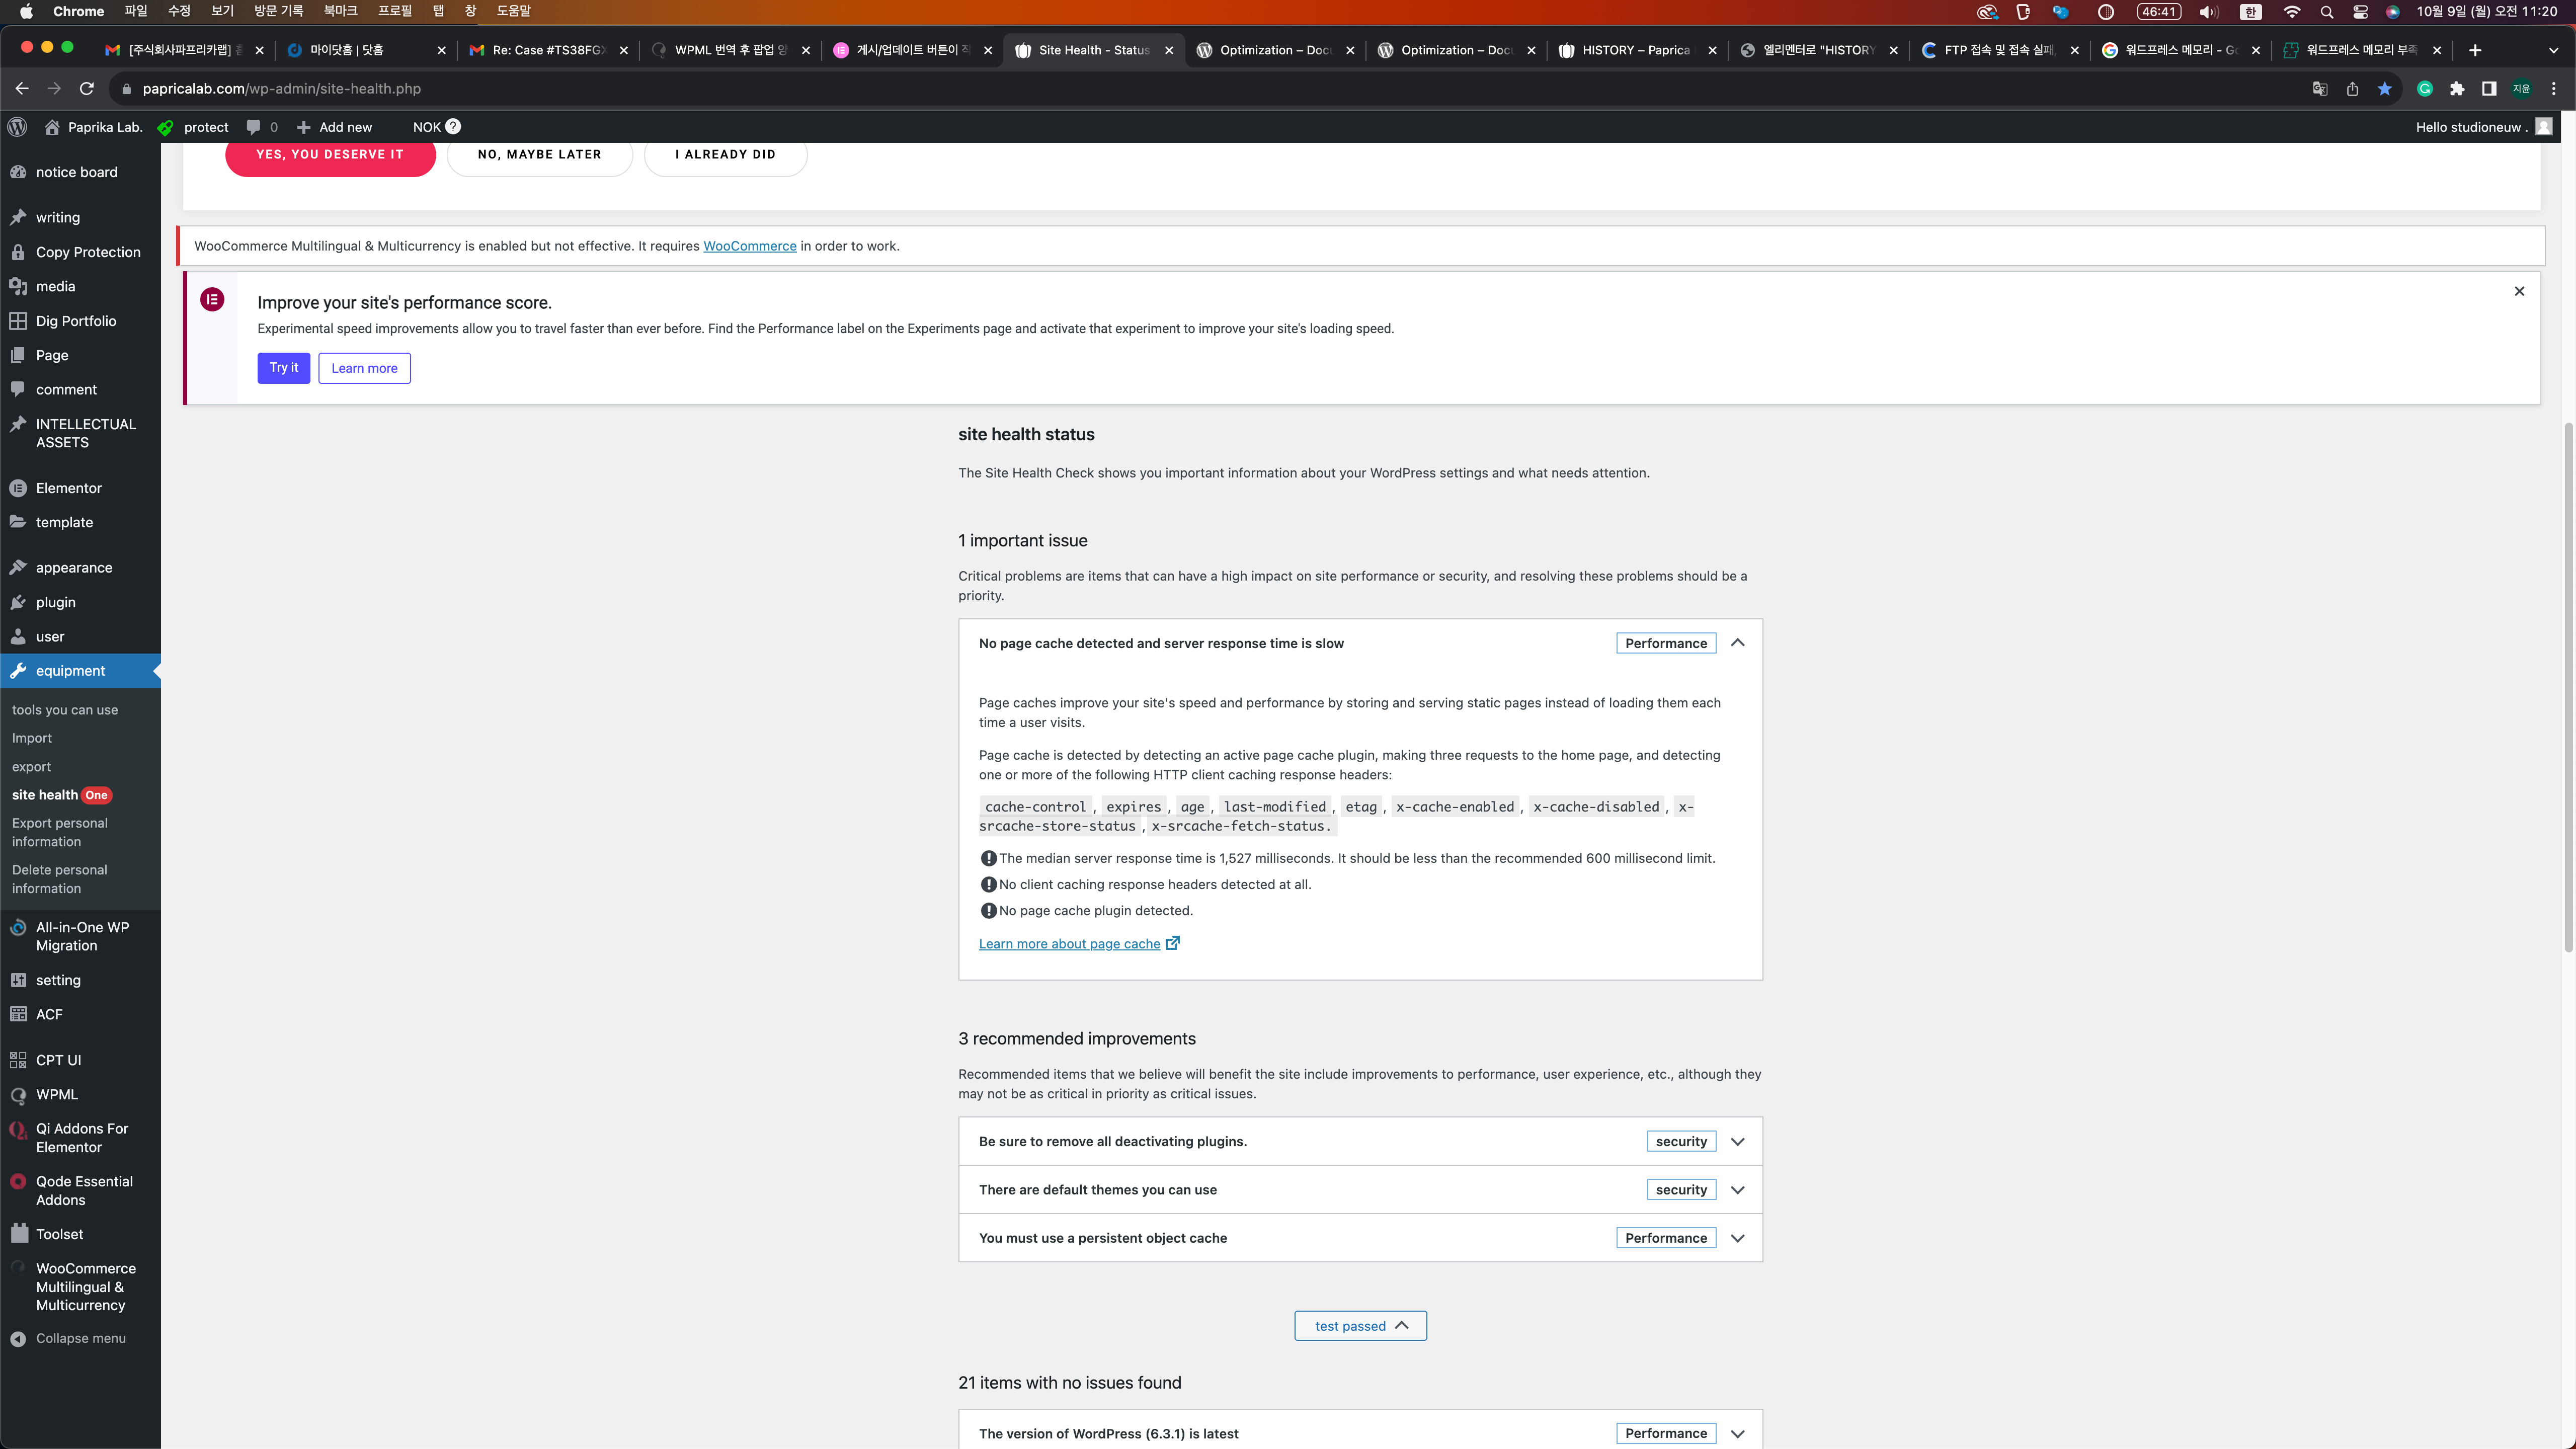Click the NOK help question mark icon
This screenshot has height=1449, width=2576.
453,126
